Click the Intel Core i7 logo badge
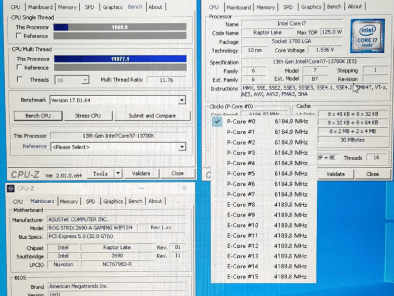 coord(367,36)
